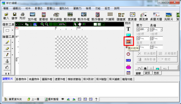The width and height of the screenshot is (181, 104).
Task: Click the 壓力 pressure stepper arrows
Action: [x=138, y=30]
